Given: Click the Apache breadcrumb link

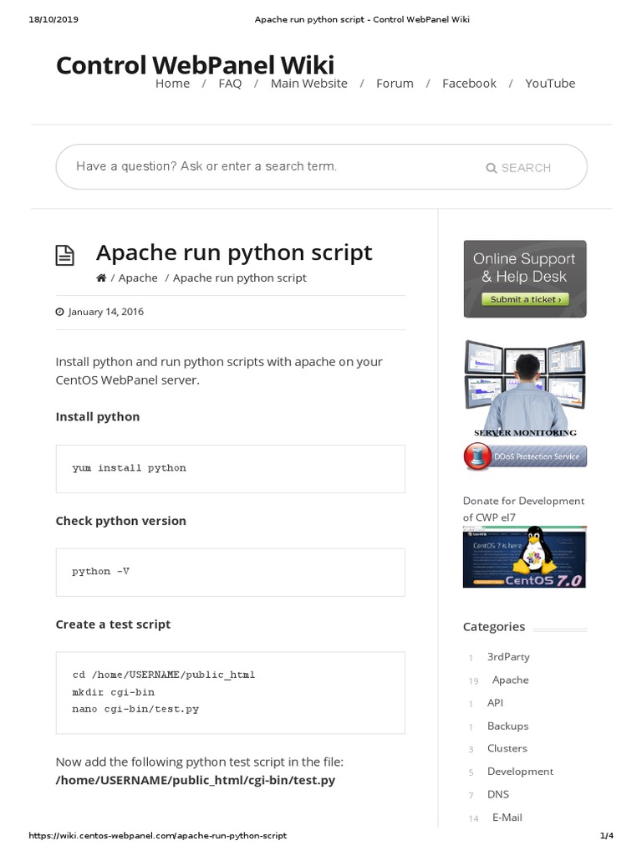Looking at the screenshot, I should click(138, 278).
